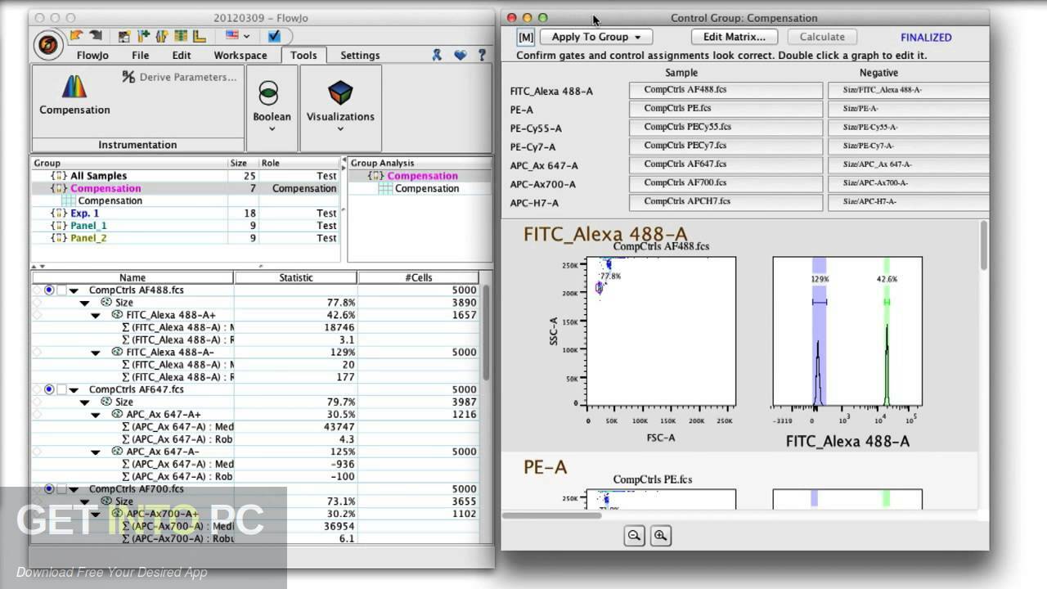Switch to the Edit ribbon tab
This screenshot has width=1047, height=589.
point(182,56)
